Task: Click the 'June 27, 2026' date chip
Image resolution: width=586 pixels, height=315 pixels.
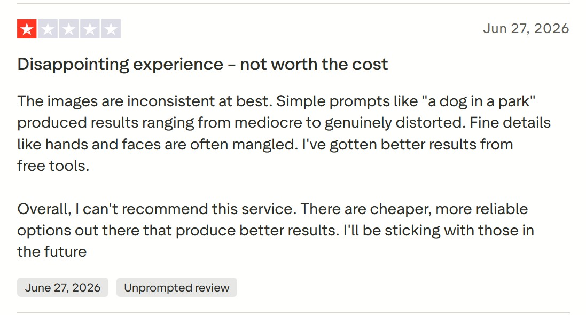Action: 63,287
